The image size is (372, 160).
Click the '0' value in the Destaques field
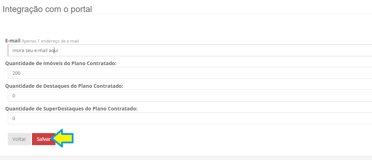point(14,96)
